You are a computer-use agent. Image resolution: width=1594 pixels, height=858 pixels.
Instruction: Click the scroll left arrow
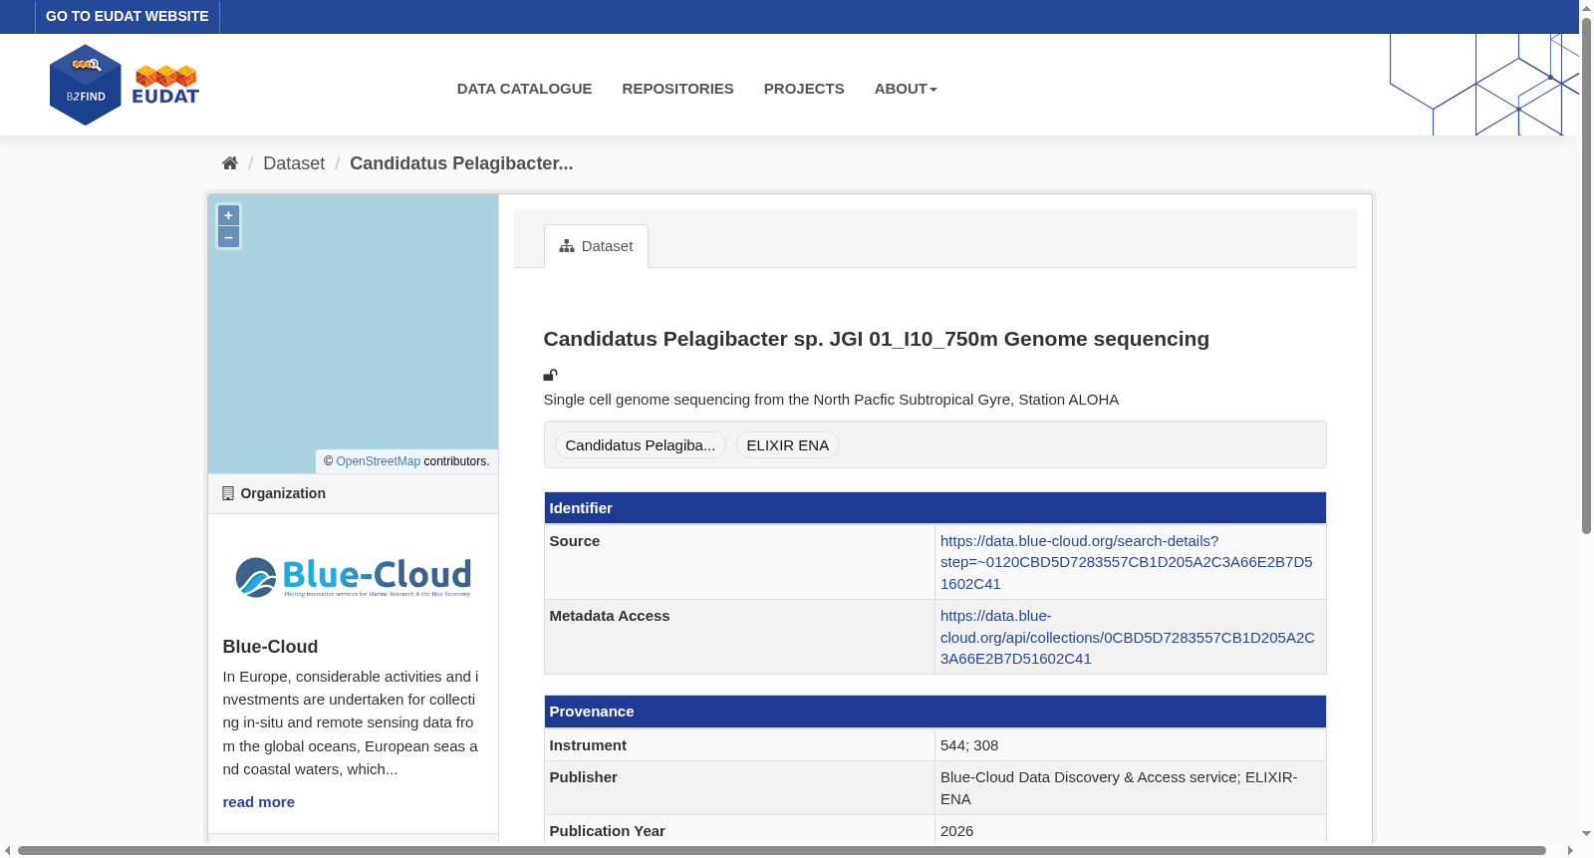[8, 851]
